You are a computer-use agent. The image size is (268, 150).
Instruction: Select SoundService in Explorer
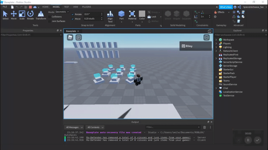tap(230, 84)
